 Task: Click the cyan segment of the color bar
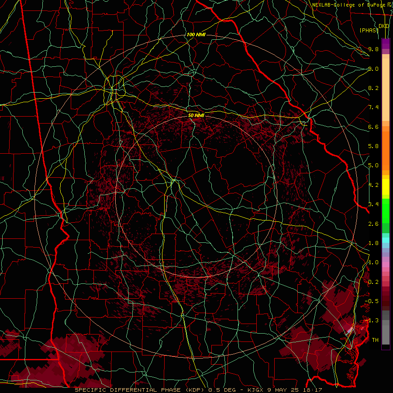tap(386, 240)
